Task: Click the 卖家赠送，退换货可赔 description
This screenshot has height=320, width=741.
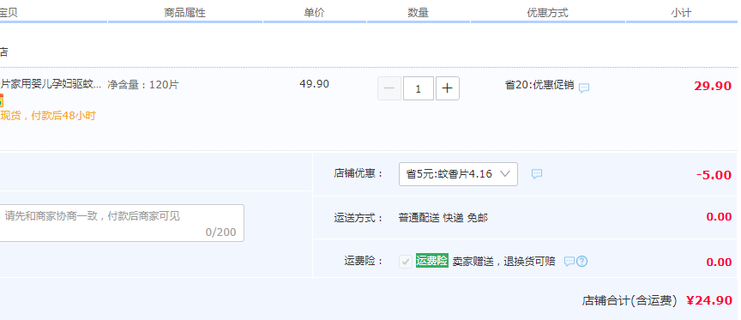Action: click(x=503, y=262)
